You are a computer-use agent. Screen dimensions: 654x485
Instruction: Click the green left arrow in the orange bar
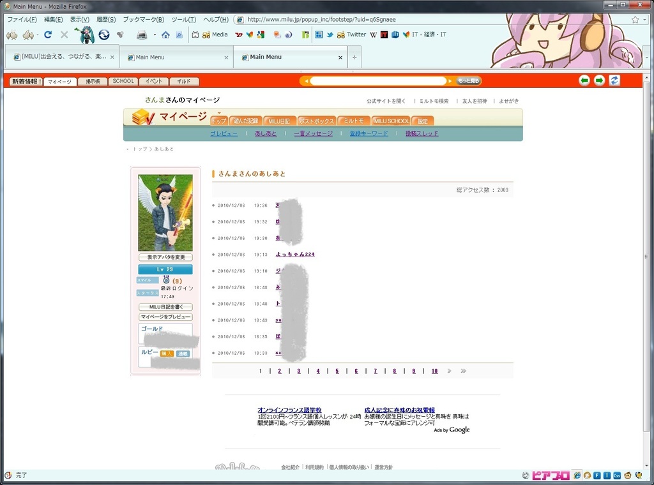pos(584,80)
